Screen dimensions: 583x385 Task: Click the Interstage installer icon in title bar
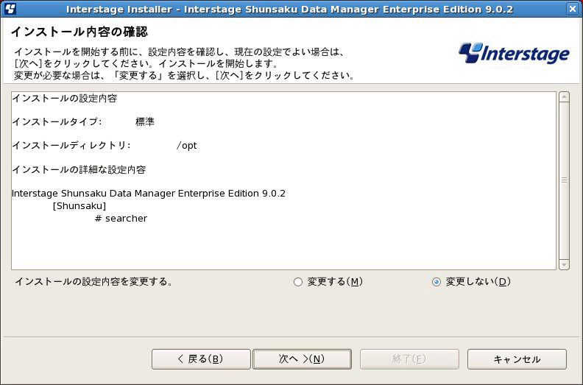coord(10,9)
